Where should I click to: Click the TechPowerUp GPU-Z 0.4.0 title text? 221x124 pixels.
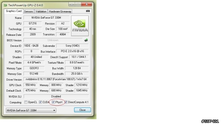coord(26,5)
